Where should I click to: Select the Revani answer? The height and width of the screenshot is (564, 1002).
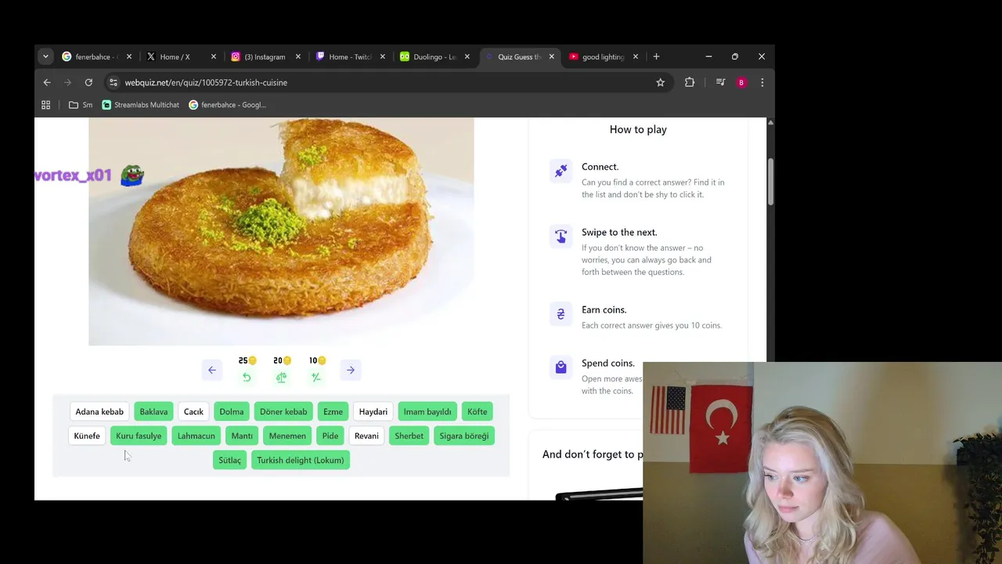pyautogui.click(x=366, y=436)
